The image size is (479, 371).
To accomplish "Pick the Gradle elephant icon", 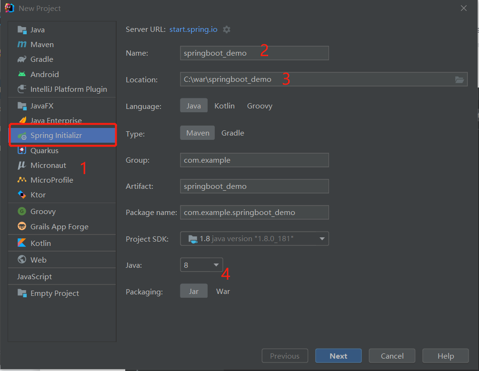I will point(22,59).
